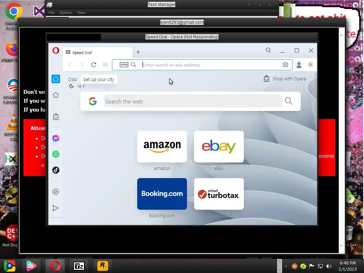Image resolution: width=364 pixels, height=273 pixels.
Task: Open Task Manager Options menu
Action: point(66,12)
